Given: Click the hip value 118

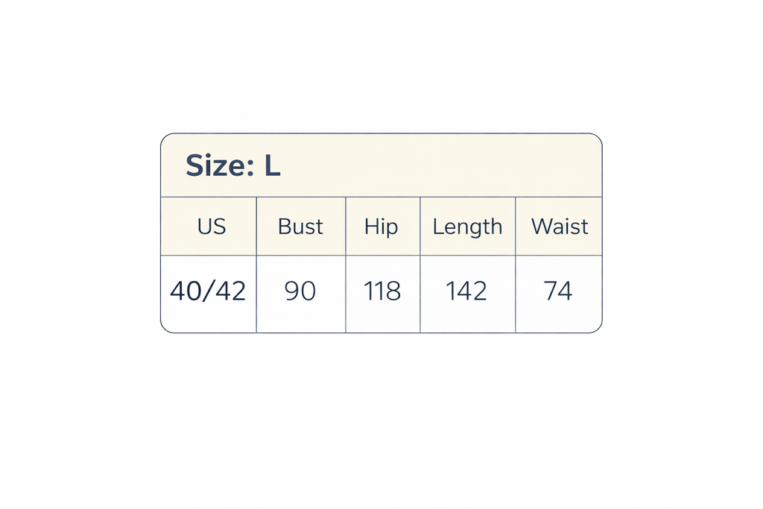Looking at the screenshot, I should click(382, 291).
